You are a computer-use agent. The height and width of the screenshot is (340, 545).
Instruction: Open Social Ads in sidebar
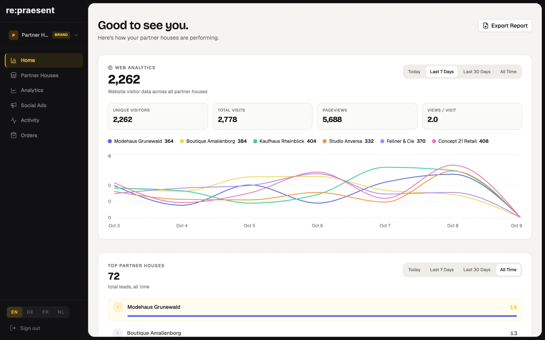44,105
